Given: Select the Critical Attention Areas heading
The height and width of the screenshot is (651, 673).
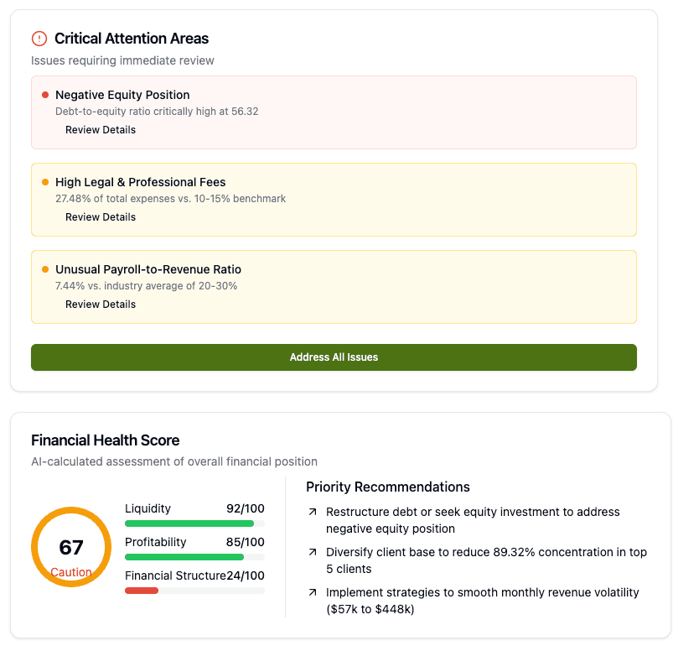Looking at the screenshot, I should click(130, 39).
